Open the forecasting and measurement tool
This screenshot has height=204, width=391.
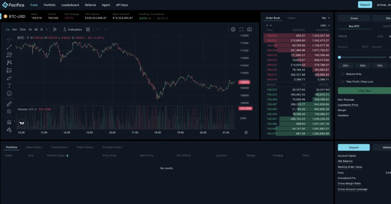[x=9, y=70]
